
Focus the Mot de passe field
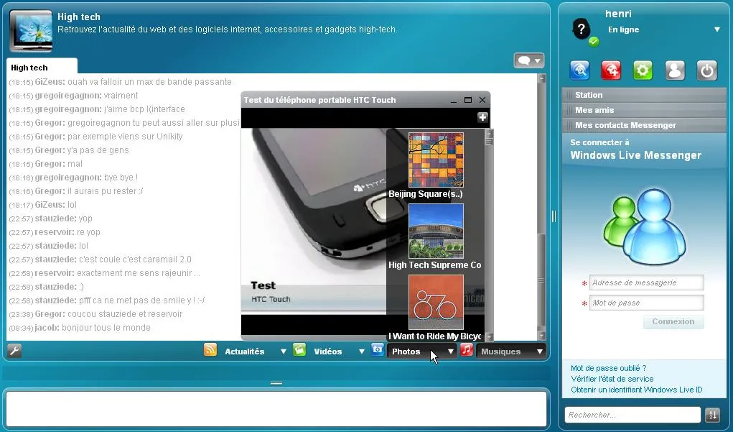(647, 303)
